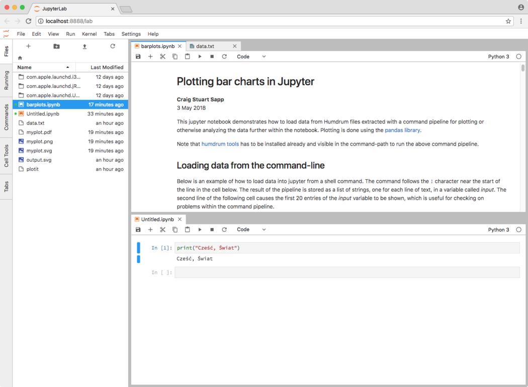Open the Kernel menu
The height and width of the screenshot is (387, 528).
(89, 34)
